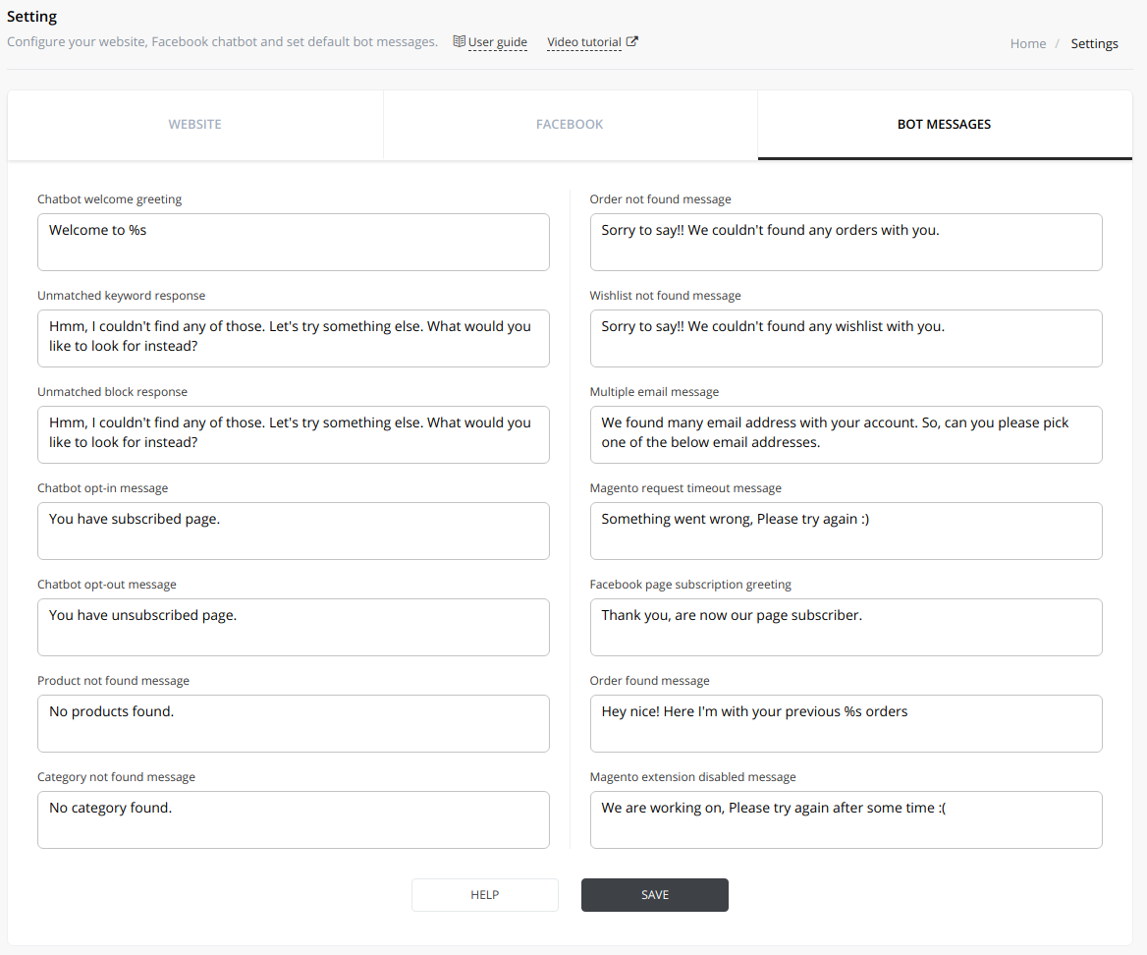
Task: Switch to the Facebook tab
Action: pyautogui.click(x=570, y=125)
